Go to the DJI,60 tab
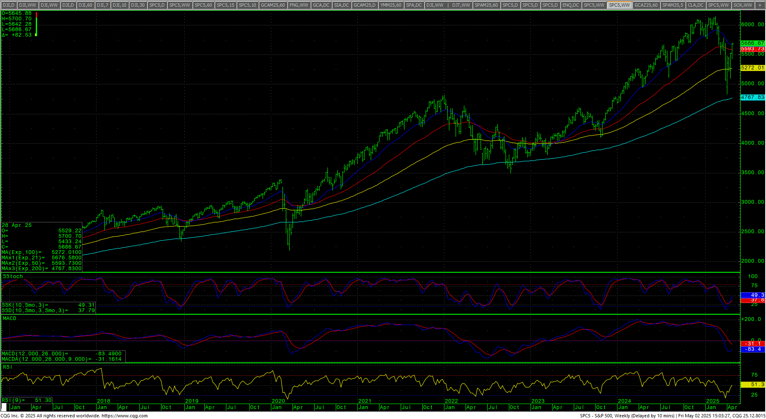The image size is (766, 419). (x=85, y=5)
